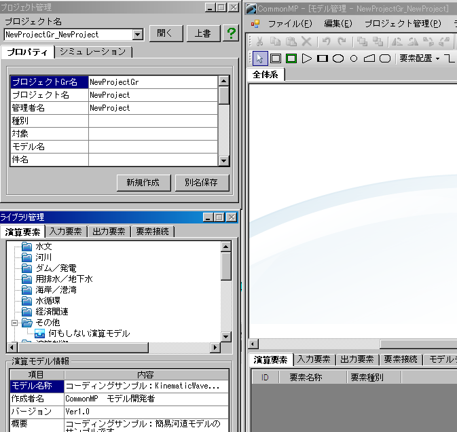Viewport: 457px width, 432px height.
Task: Click the Cut scissors icon
Action: point(259,41)
